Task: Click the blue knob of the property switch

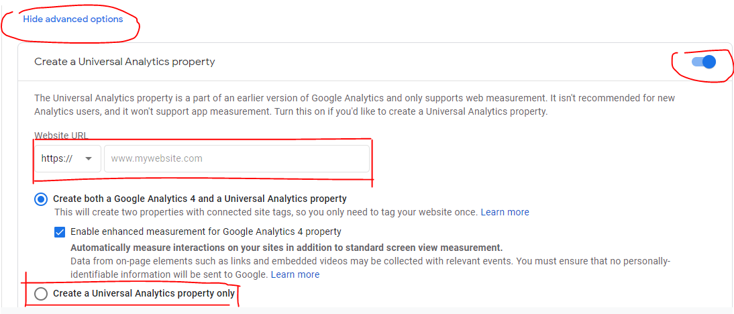Action: pyautogui.click(x=709, y=62)
